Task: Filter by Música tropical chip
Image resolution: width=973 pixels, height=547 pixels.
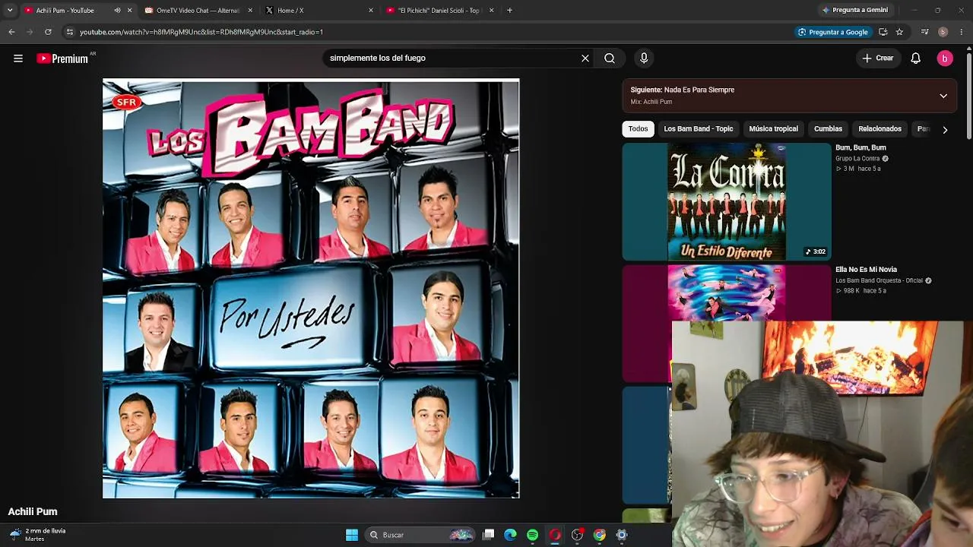Action: 774,129
